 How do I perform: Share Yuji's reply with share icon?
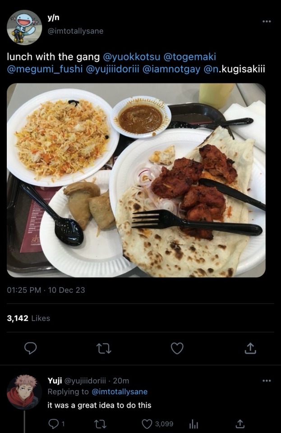pos(240,424)
